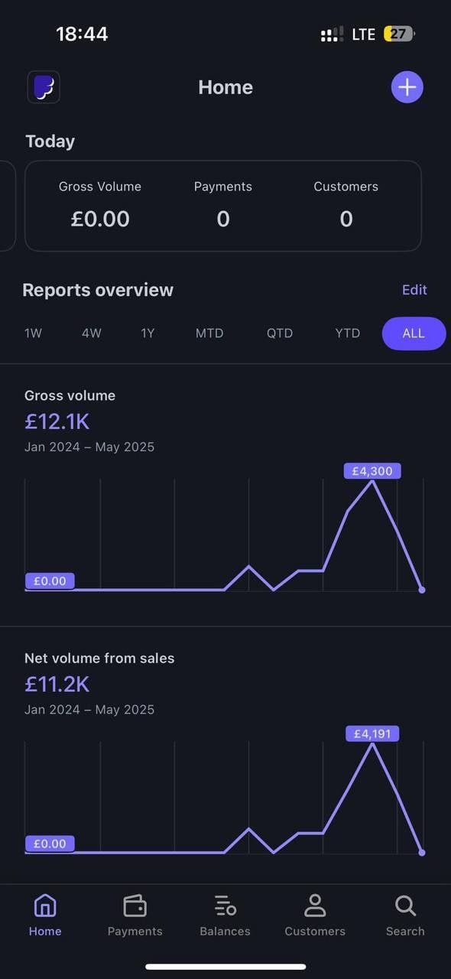Select the 1W reporting period

click(33, 333)
